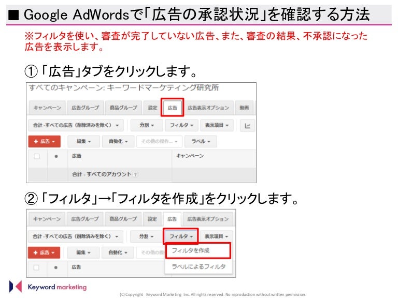The height and width of the screenshot is (298, 398).
Task: Click the Keyword marketing logo
Action: (x=48, y=287)
